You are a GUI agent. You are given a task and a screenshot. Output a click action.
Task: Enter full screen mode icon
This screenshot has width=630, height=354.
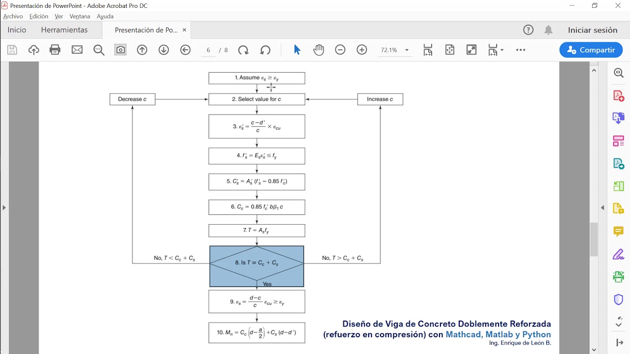point(471,50)
